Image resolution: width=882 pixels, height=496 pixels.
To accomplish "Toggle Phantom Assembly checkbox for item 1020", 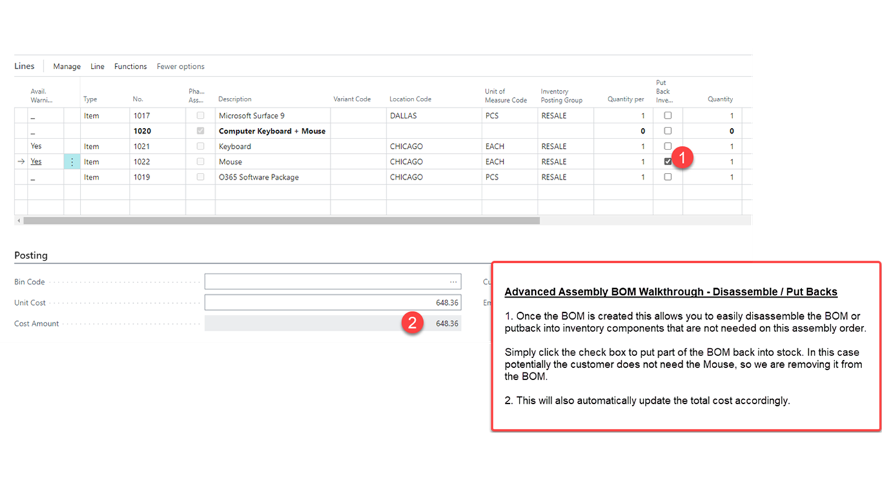I will point(201,131).
